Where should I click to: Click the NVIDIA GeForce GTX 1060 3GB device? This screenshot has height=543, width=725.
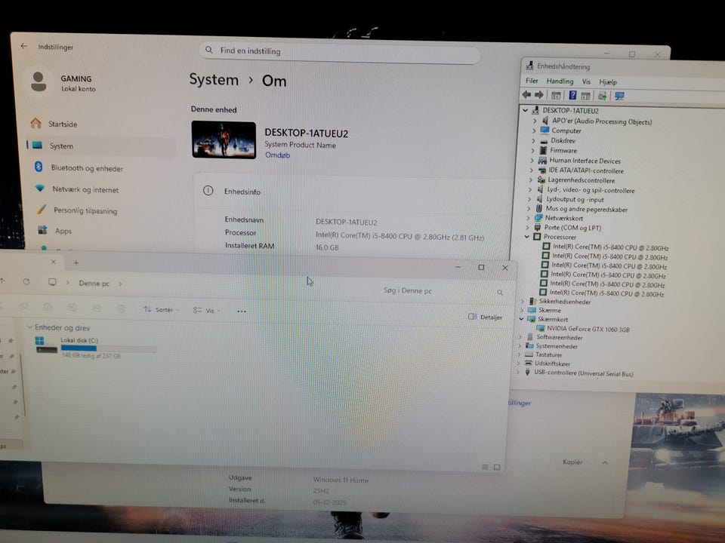point(588,329)
